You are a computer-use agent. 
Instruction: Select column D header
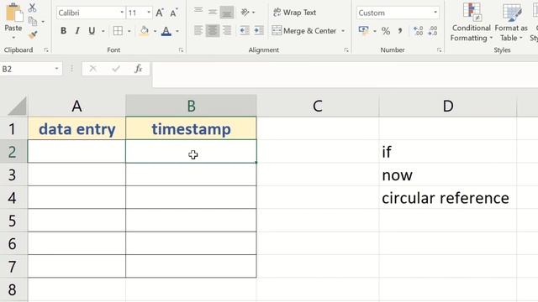448,107
